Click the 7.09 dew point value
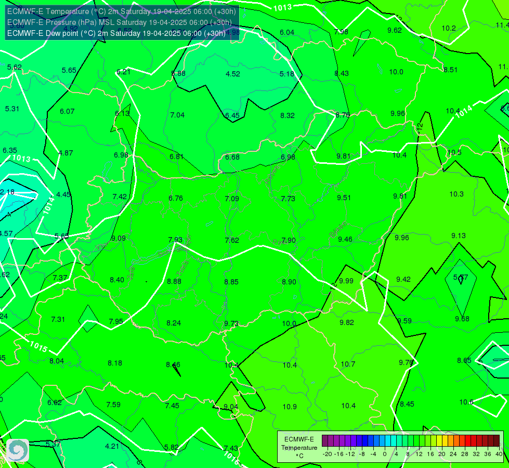Image resolution: width=509 pixels, height=468 pixels. tap(232, 199)
